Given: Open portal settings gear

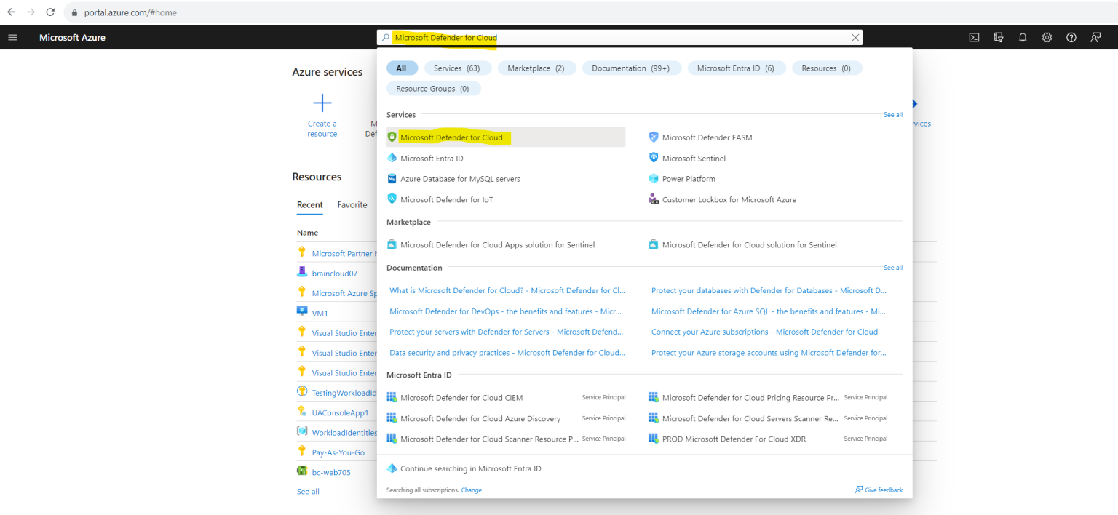Looking at the screenshot, I should [x=1047, y=37].
